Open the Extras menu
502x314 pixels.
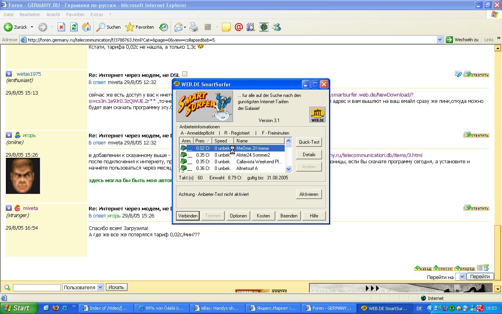tap(96, 15)
